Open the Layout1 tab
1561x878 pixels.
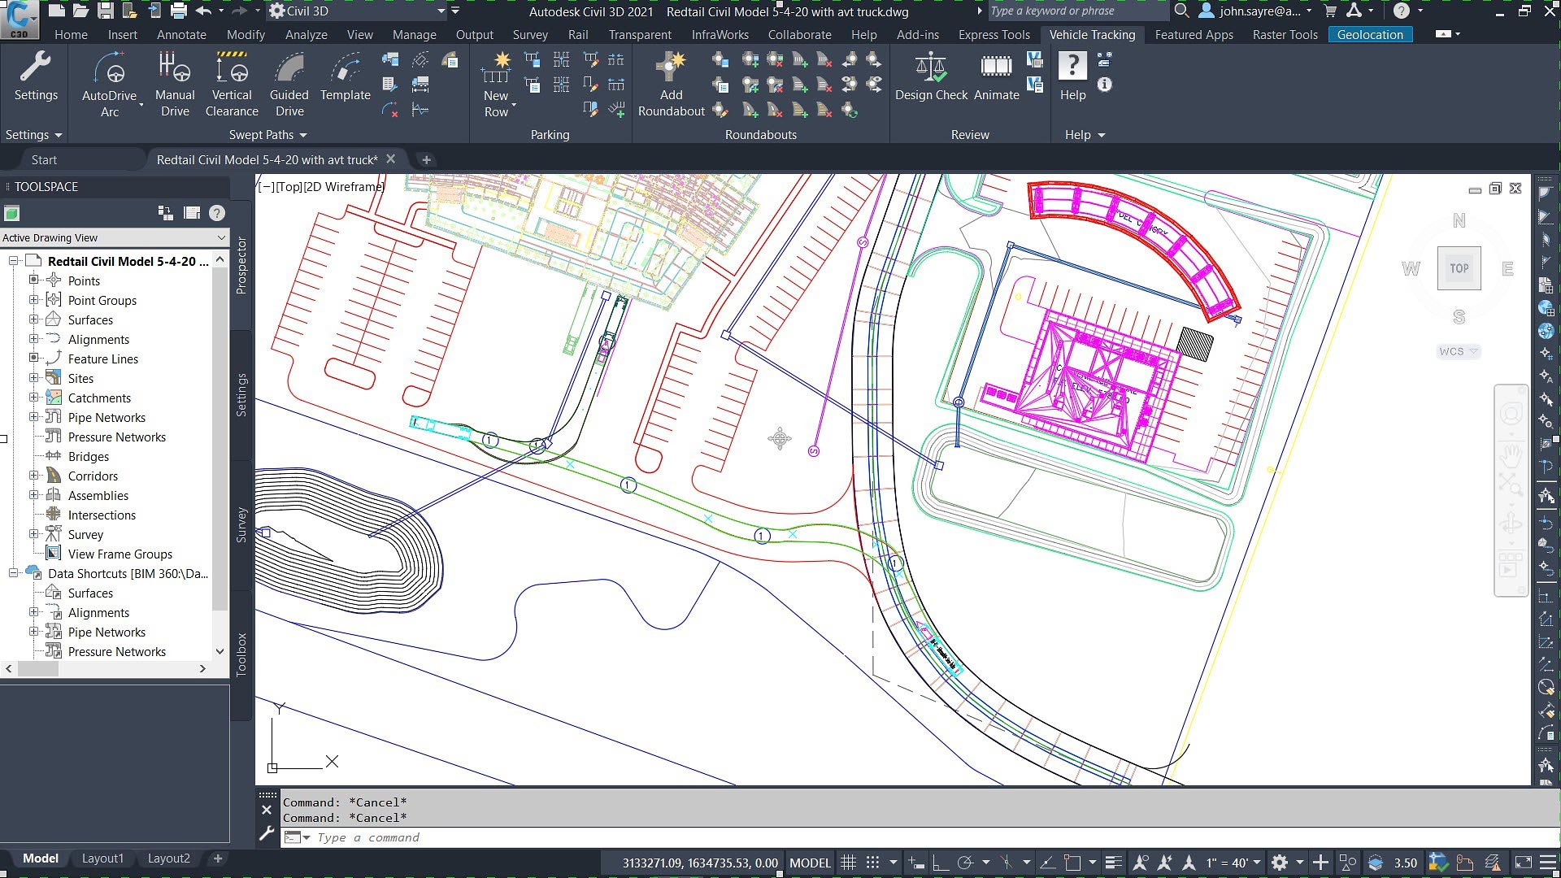[x=102, y=858]
